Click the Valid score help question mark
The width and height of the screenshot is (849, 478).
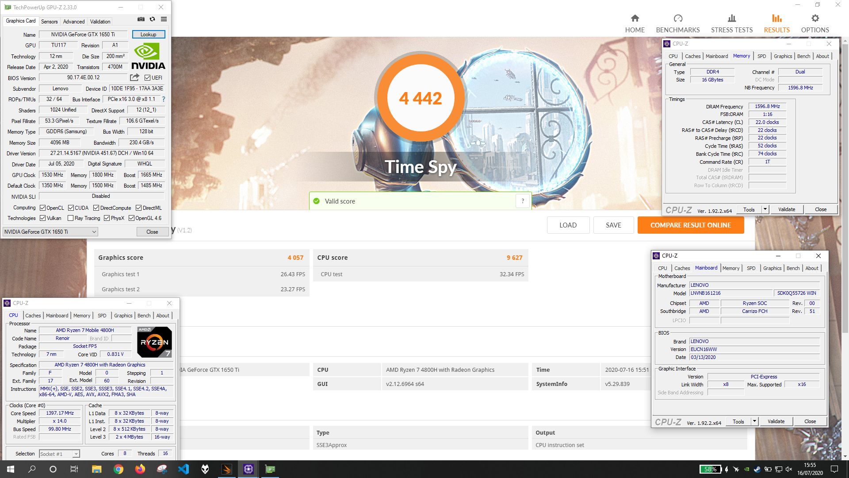(523, 201)
